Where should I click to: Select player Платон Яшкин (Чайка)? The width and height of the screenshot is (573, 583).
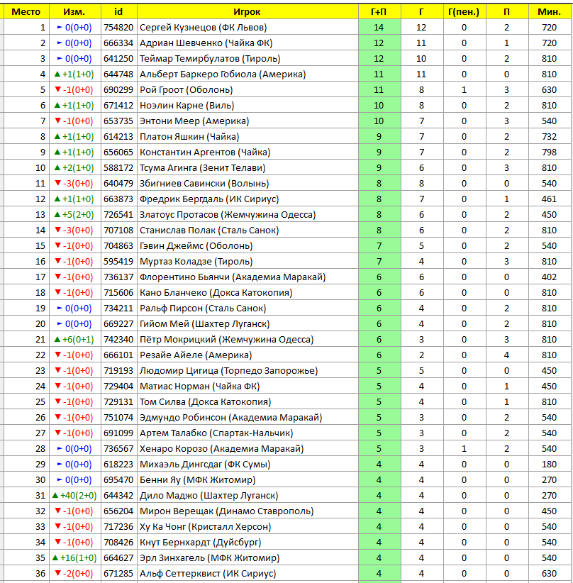[189, 137]
